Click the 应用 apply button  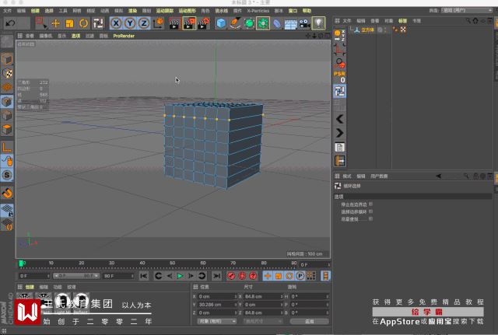[x=309, y=321]
